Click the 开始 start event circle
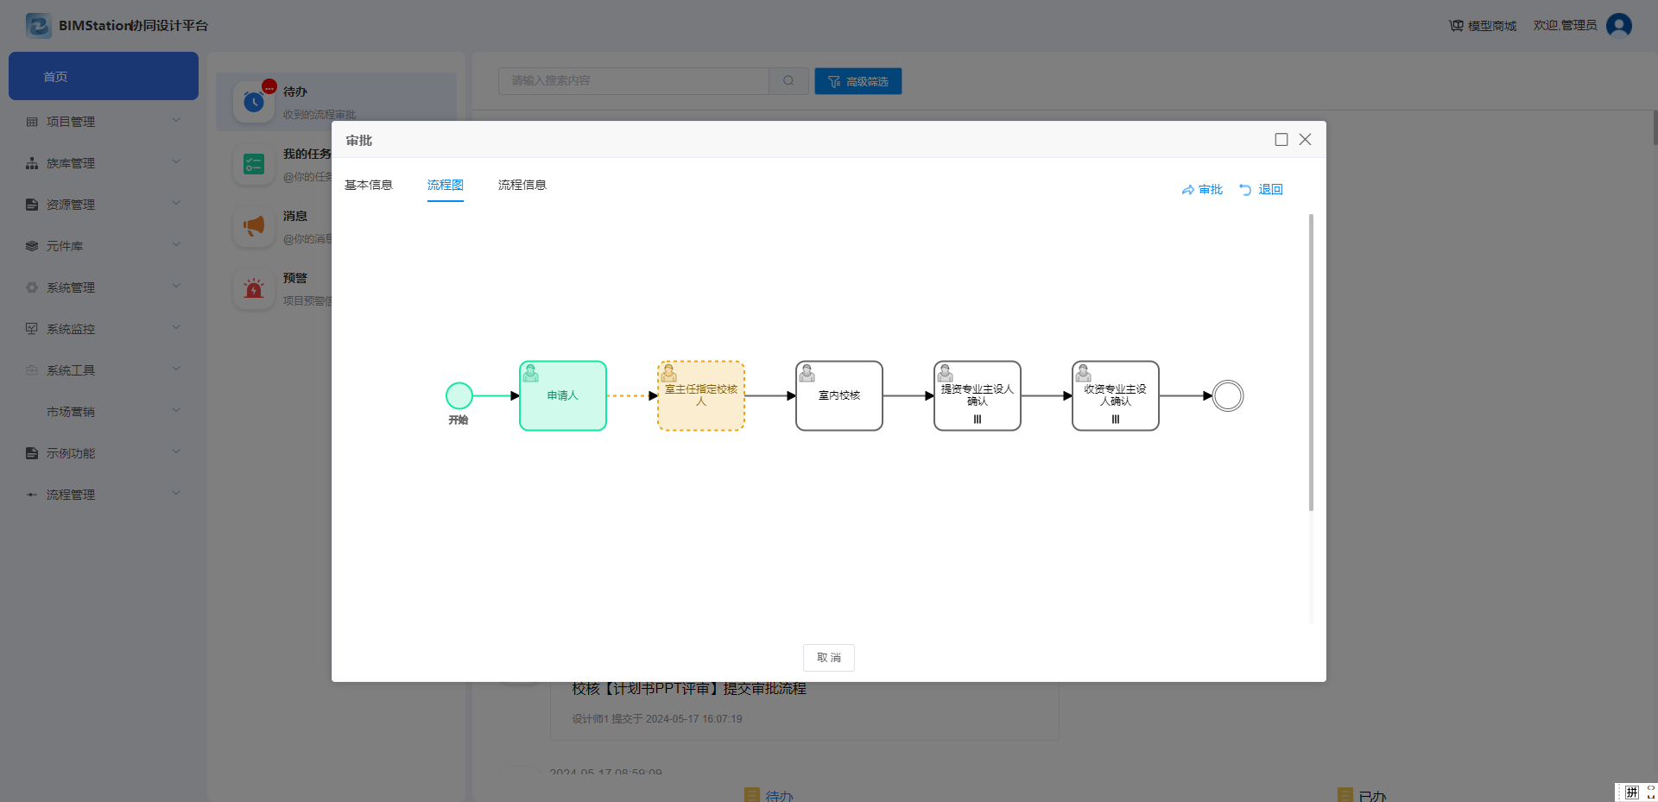The height and width of the screenshot is (802, 1658). 459,395
